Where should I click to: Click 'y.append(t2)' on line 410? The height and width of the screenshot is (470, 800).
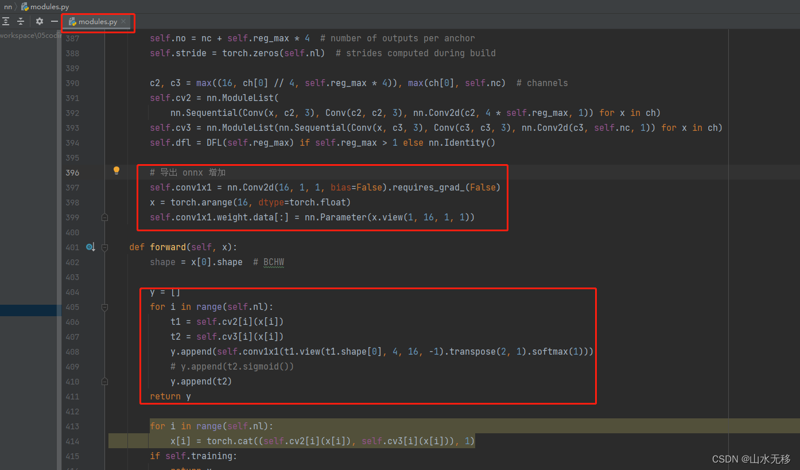click(x=201, y=382)
